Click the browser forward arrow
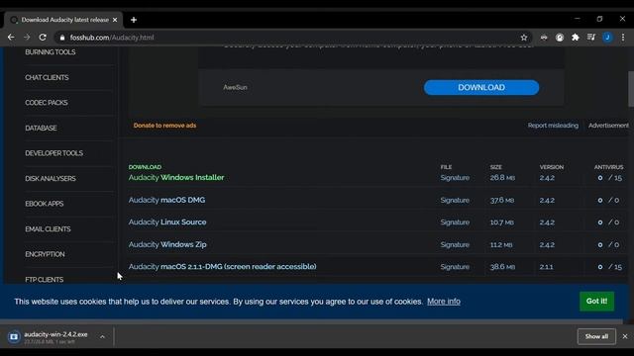Screen dimensions: 634x356 27,38
